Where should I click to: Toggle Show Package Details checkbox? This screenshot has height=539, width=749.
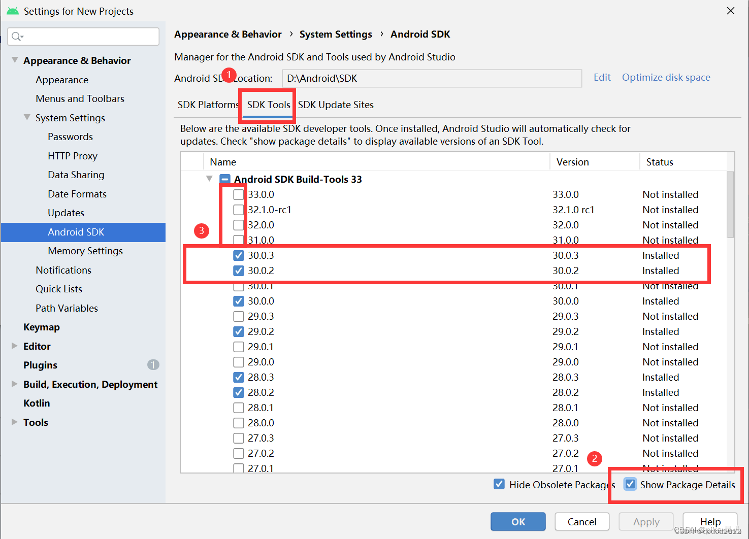pos(630,484)
